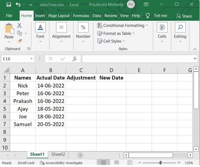Add a new sheet with plus icon
The height and width of the screenshot is (167, 200).
(x=80, y=155)
